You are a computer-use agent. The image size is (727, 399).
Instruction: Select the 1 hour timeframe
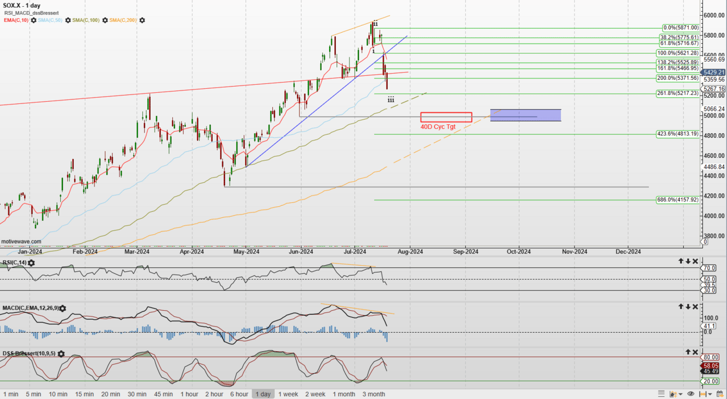click(189, 394)
